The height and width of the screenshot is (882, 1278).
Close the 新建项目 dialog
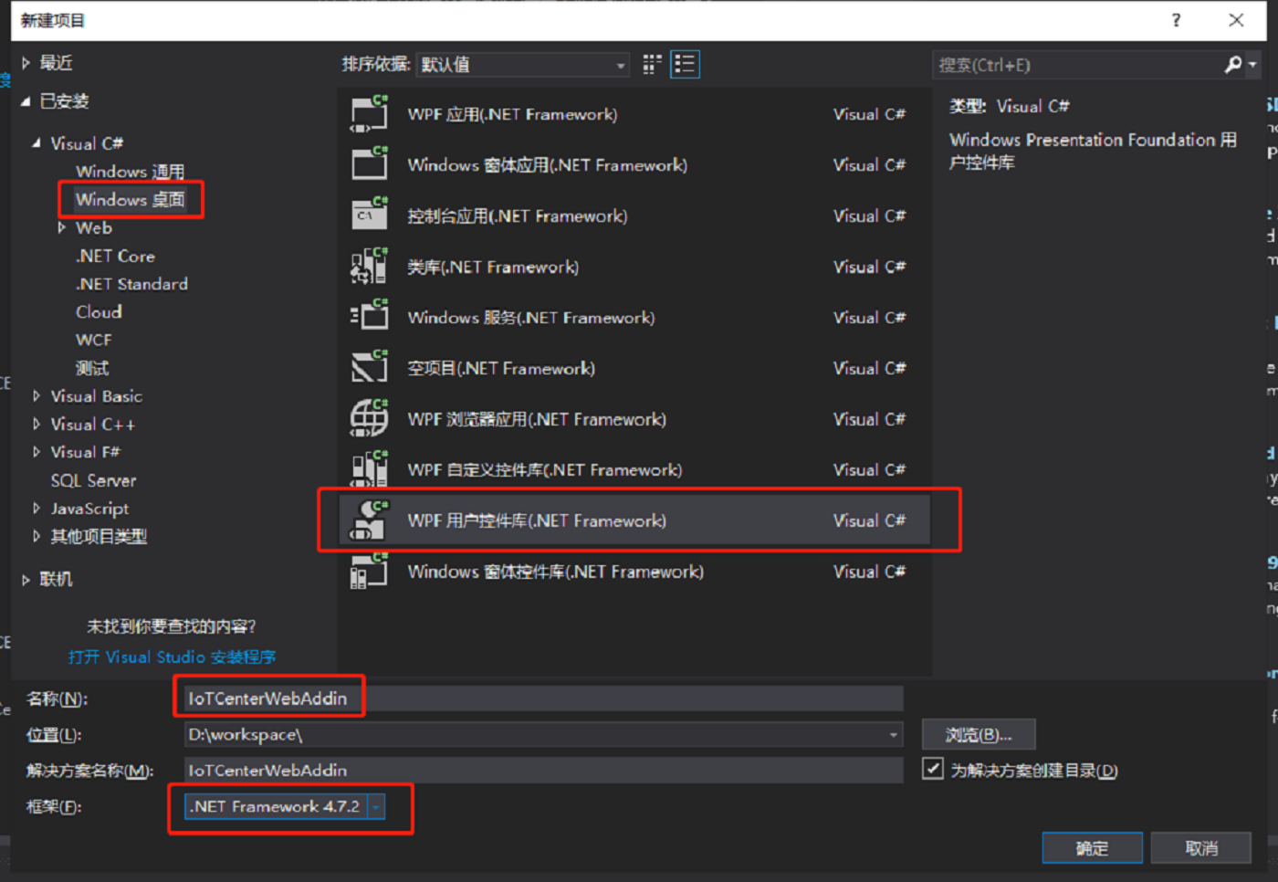tap(1236, 20)
